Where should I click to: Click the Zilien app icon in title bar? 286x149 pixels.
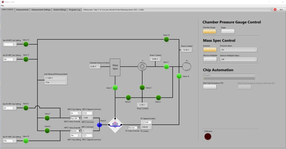pyautogui.click(x=3, y=2)
